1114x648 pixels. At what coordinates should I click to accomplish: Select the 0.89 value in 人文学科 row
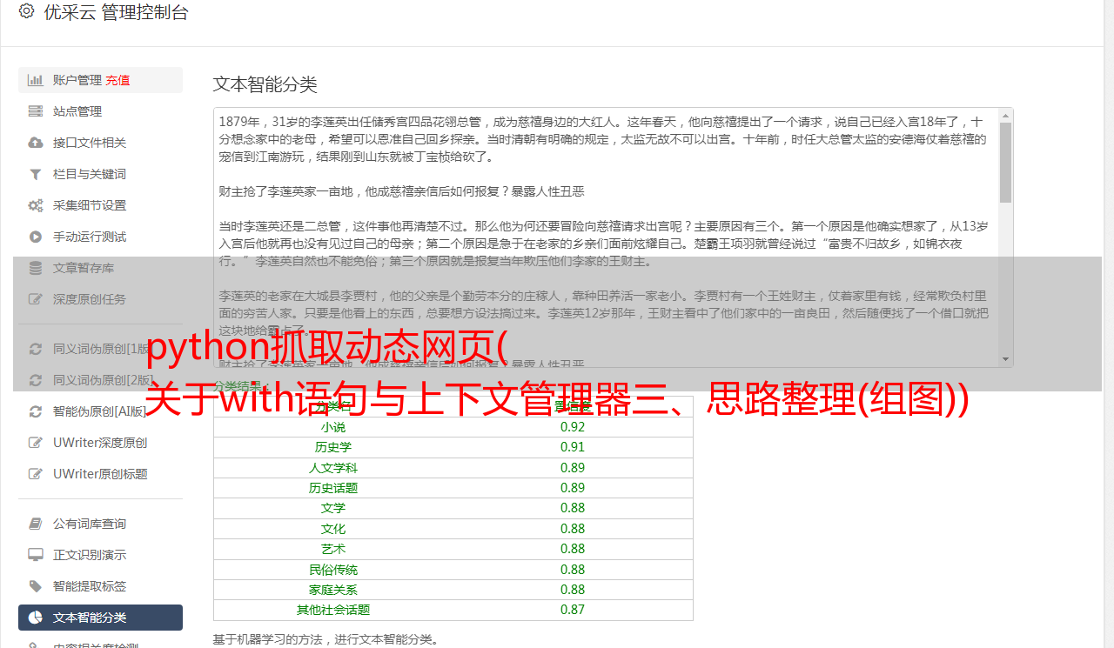pyautogui.click(x=573, y=468)
